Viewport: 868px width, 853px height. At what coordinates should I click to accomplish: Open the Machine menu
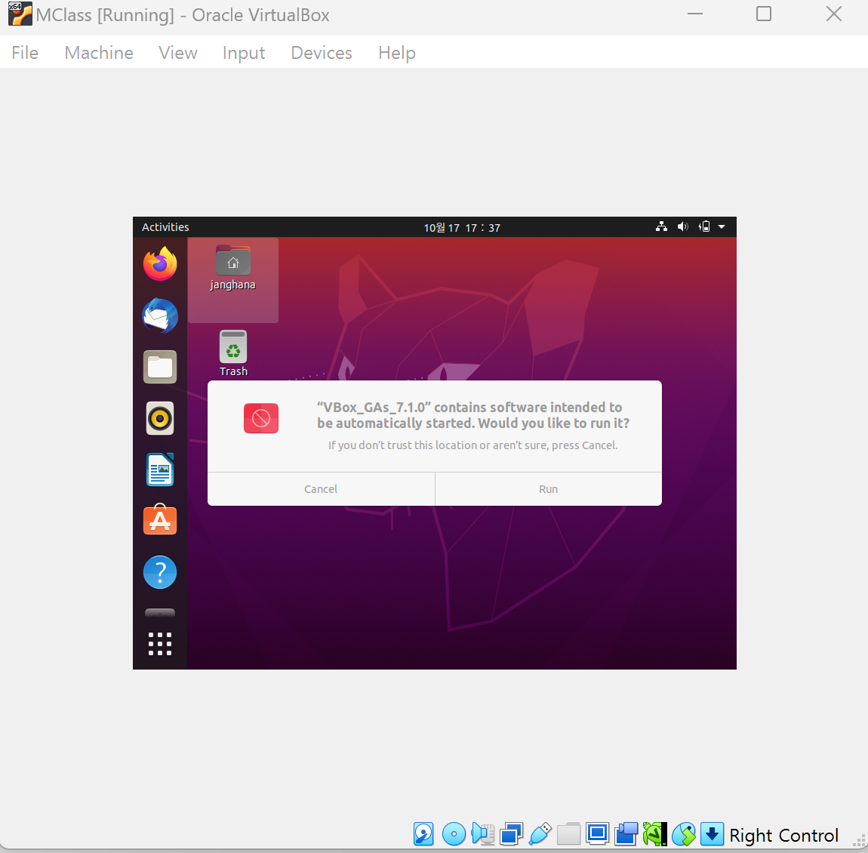99,53
